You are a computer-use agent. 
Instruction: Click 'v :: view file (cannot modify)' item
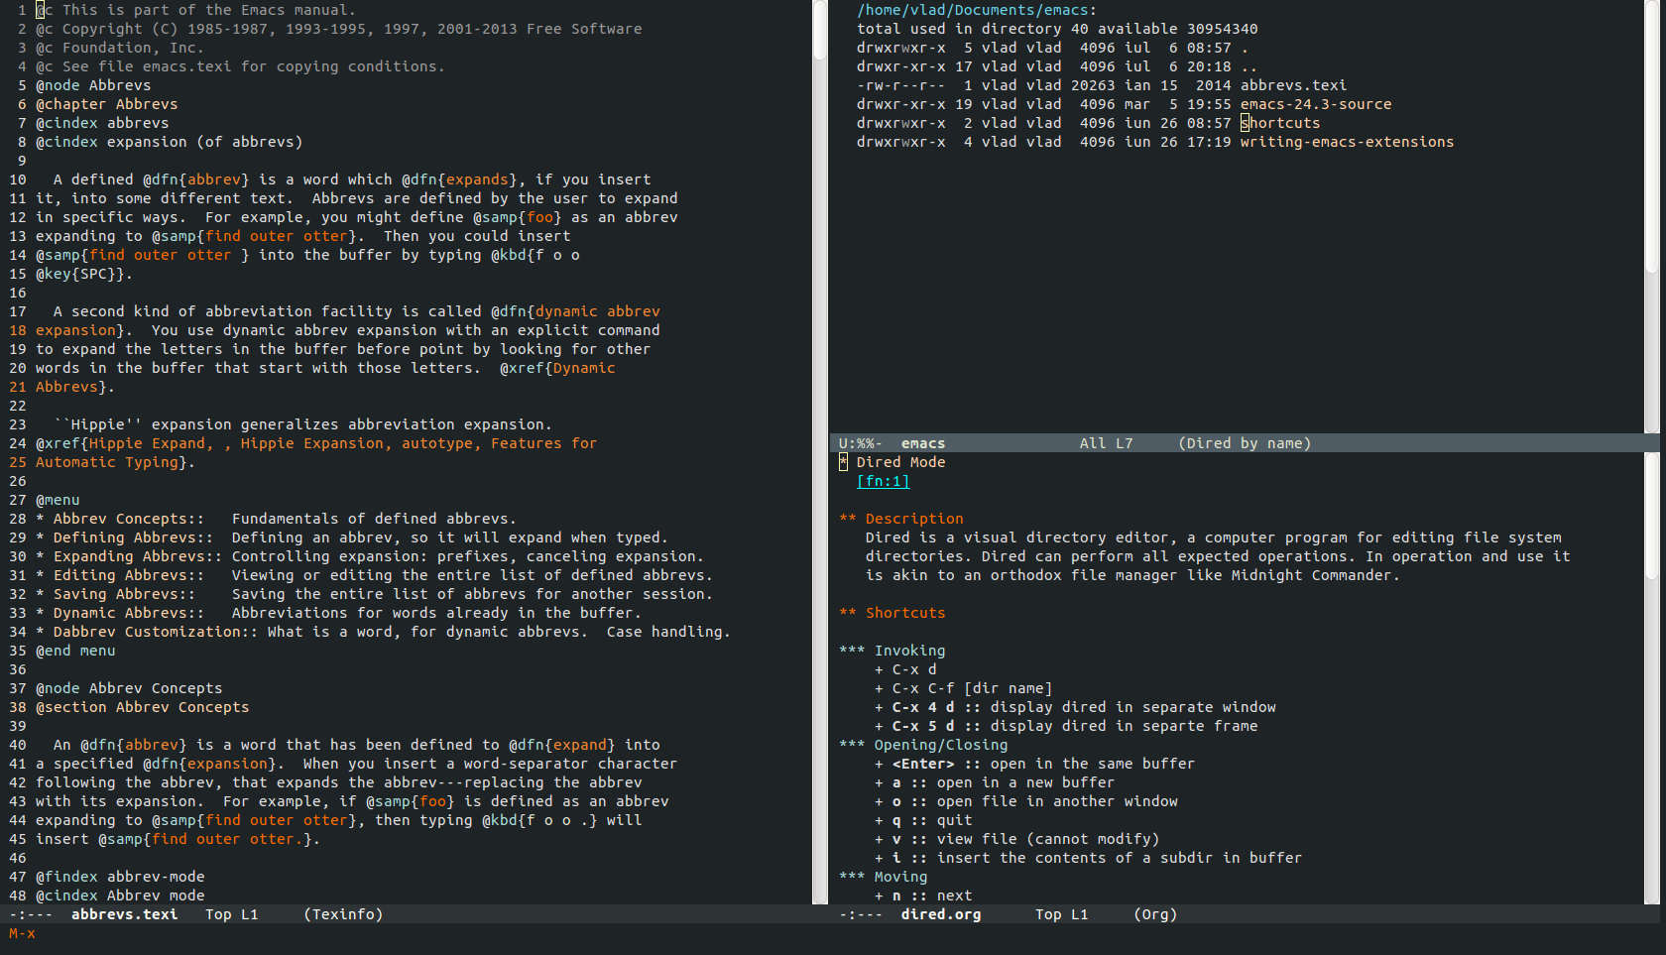[x=1016, y=839]
